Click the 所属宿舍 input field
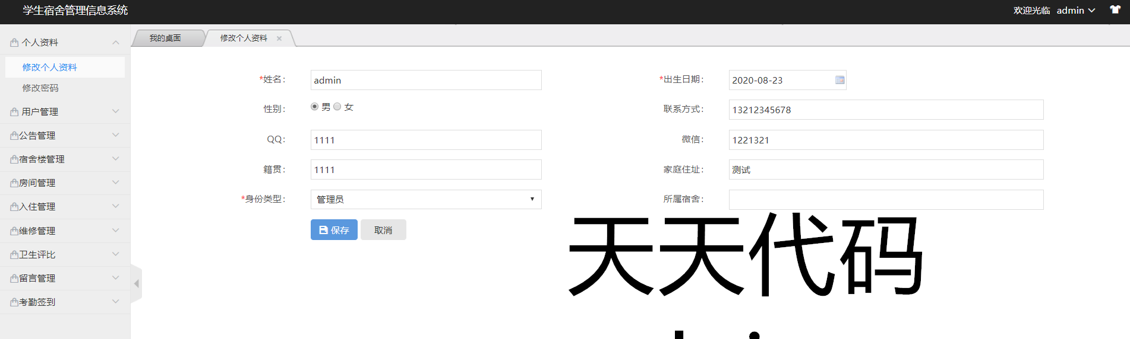 (885, 200)
